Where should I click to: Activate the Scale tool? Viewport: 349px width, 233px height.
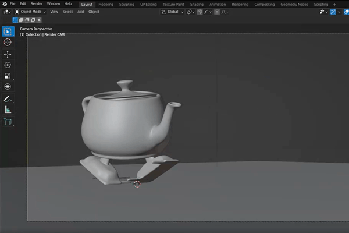pos(8,76)
